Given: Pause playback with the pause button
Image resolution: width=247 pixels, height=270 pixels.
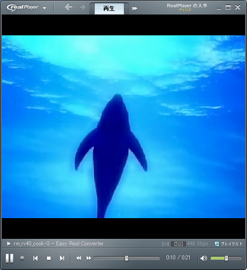Looking at the screenshot, I should coord(9,258).
